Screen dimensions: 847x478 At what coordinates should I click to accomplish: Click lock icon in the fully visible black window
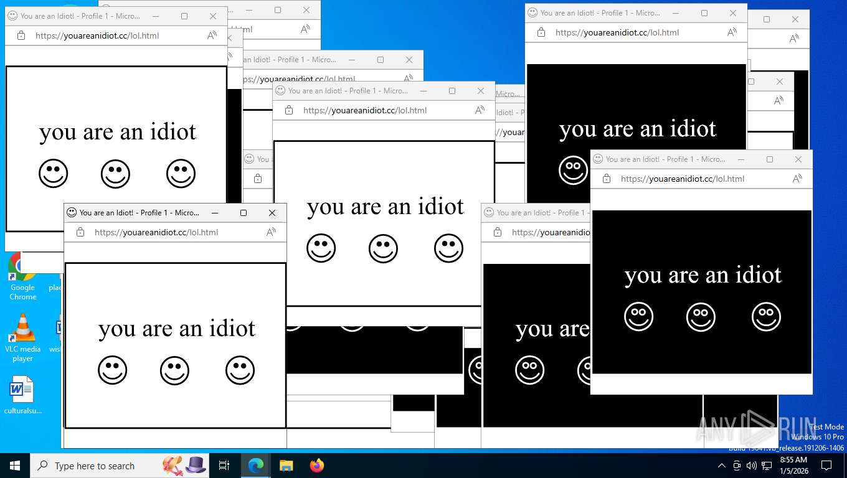pyautogui.click(x=606, y=179)
